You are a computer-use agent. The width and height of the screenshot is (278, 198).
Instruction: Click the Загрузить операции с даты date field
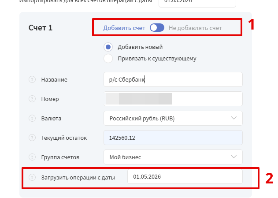(x=185, y=177)
